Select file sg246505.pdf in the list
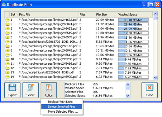 point(48,37)
